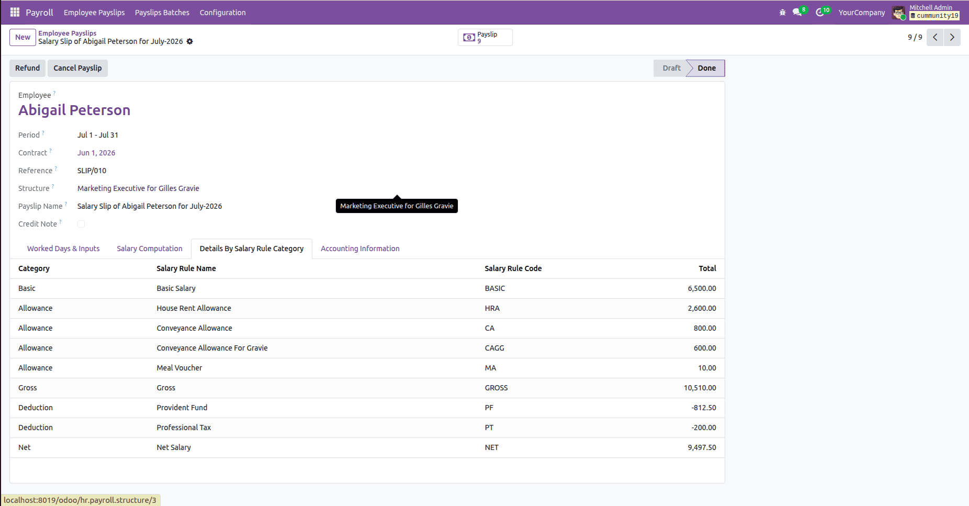Open the debug bug icon menu
This screenshot has width=969, height=506.
pyautogui.click(x=783, y=12)
